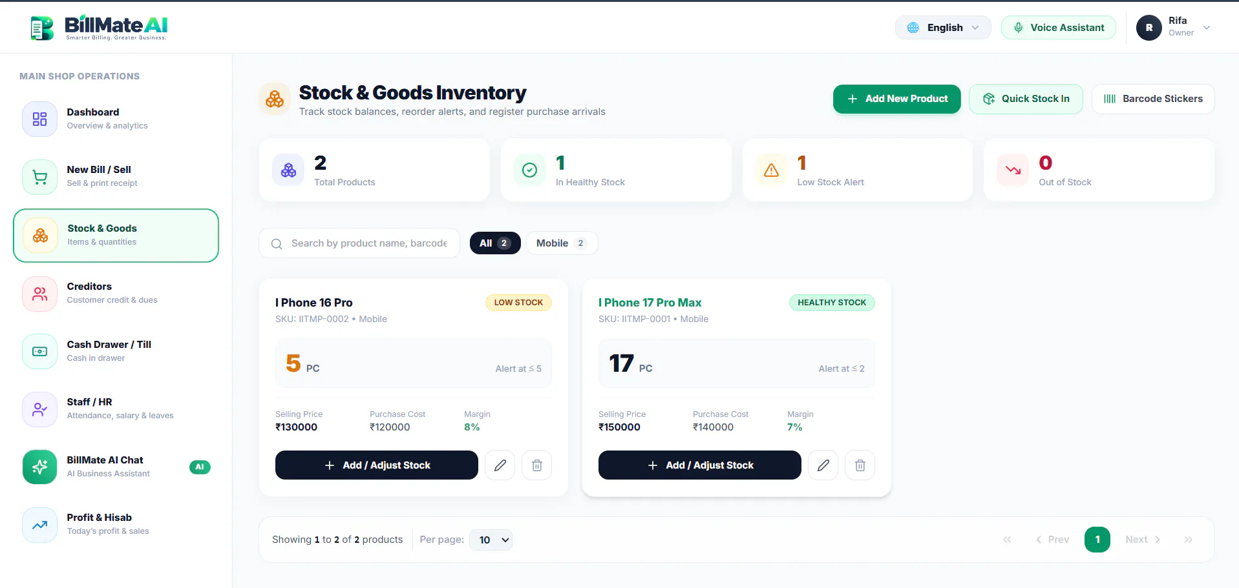Click the AI badge beside BillMate AI Chat

[200, 467]
